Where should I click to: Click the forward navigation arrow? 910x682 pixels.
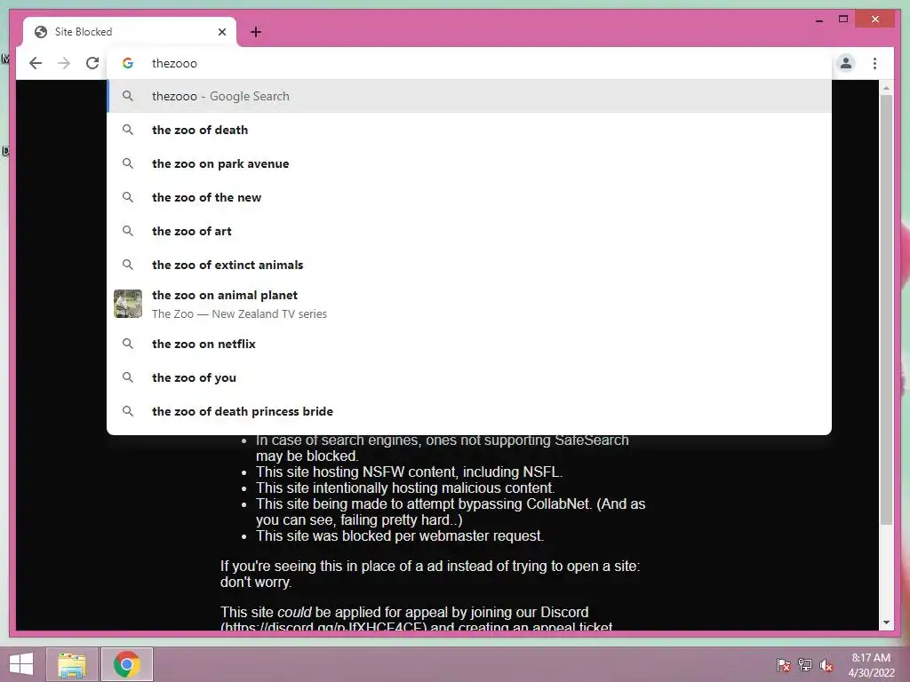[x=64, y=63]
